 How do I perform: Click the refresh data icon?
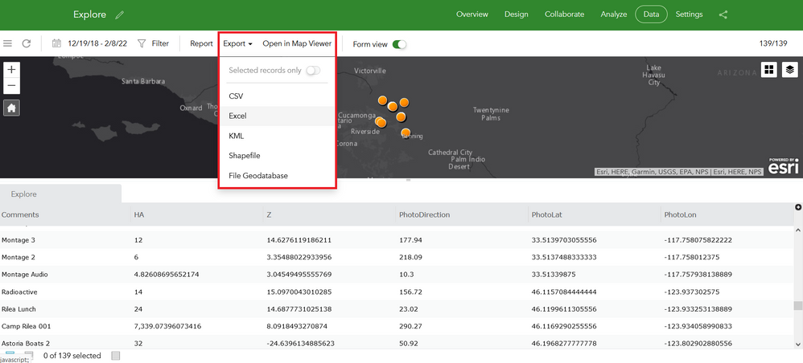[x=27, y=43]
